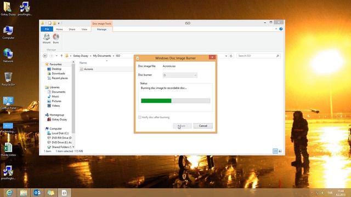The width and height of the screenshot is (351, 197).
Task: Toggle Verify disc after burning checkbox
Action: pyautogui.click(x=139, y=117)
